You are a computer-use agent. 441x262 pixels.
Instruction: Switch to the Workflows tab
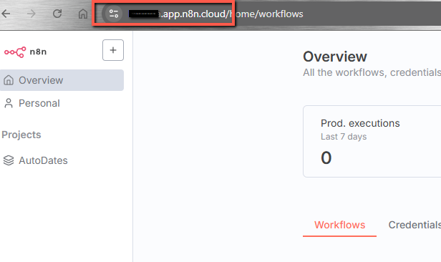(339, 225)
